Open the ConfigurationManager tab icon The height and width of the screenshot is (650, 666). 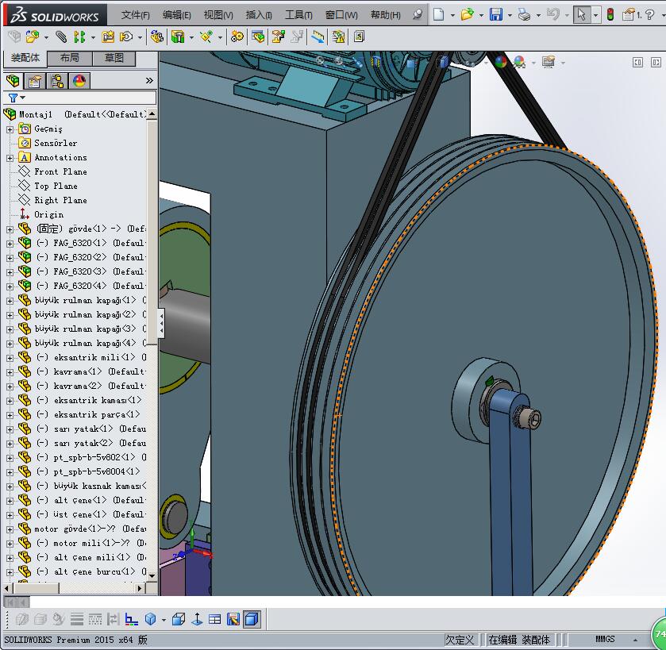coord(57,81)
